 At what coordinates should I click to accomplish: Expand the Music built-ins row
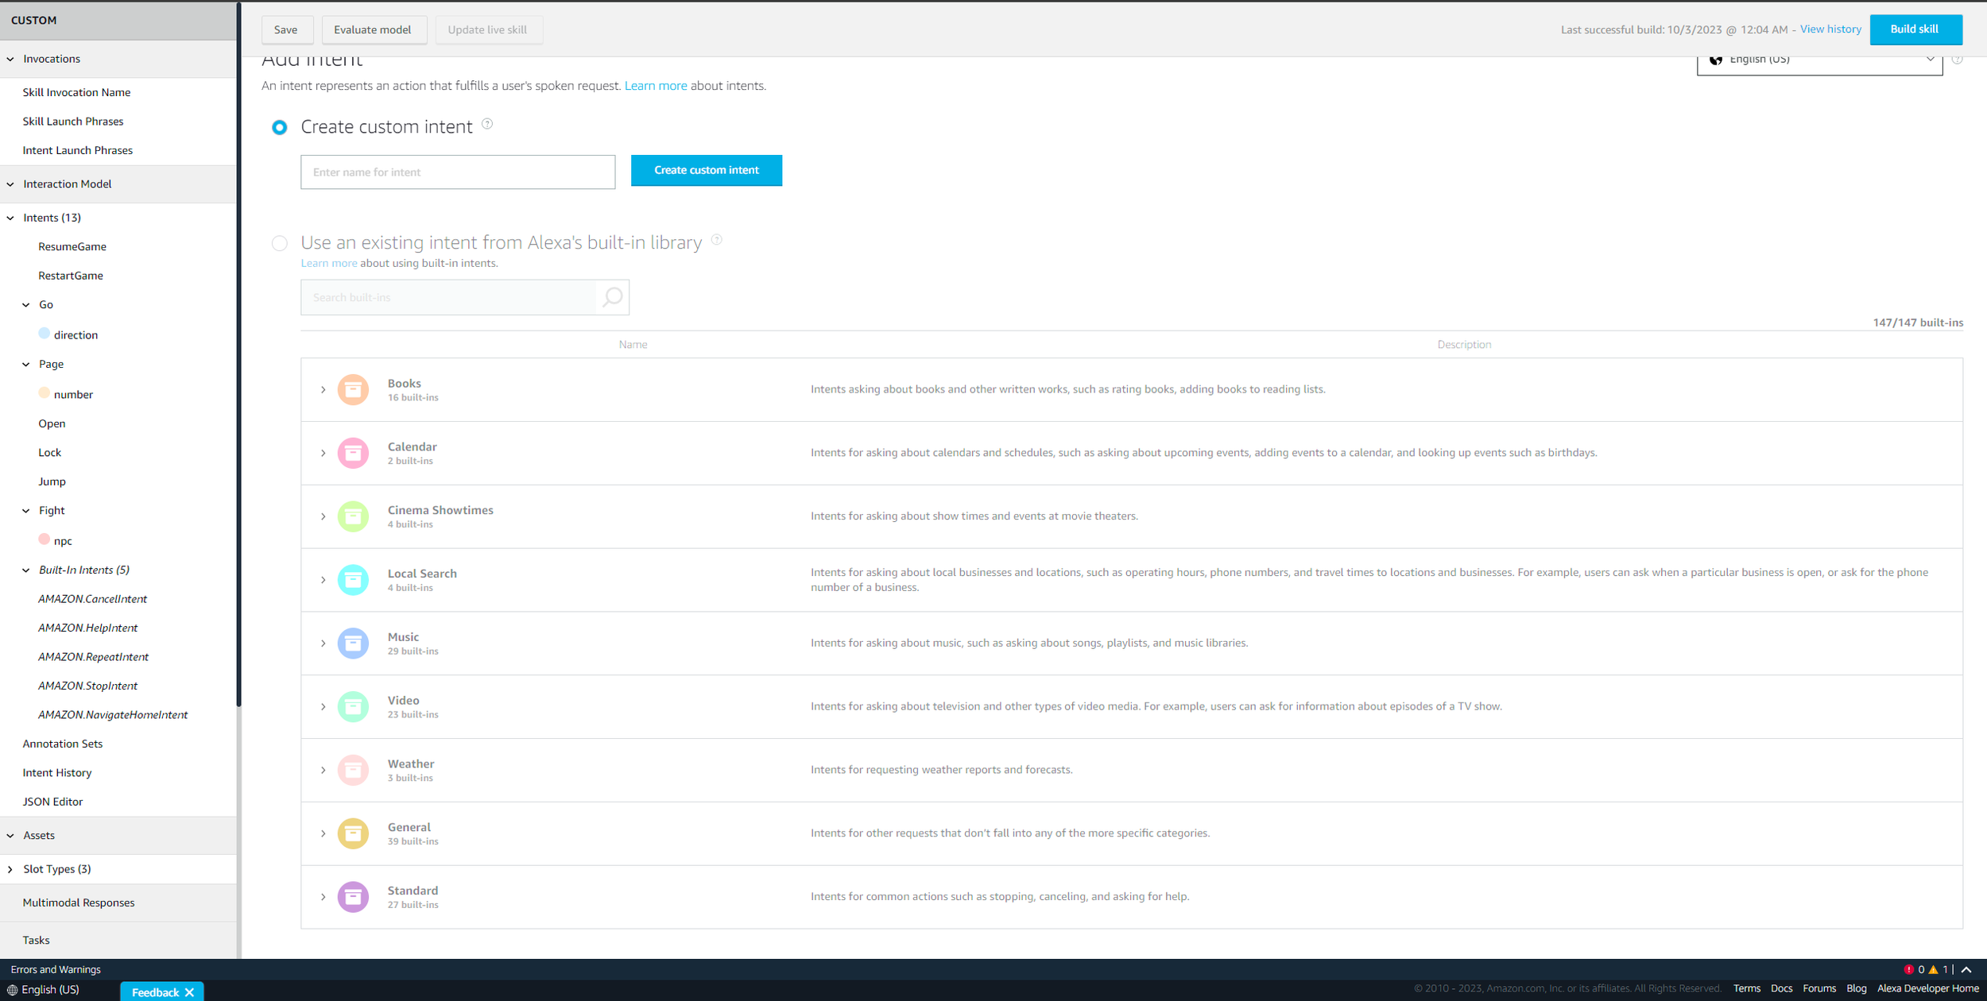(323, 643)
